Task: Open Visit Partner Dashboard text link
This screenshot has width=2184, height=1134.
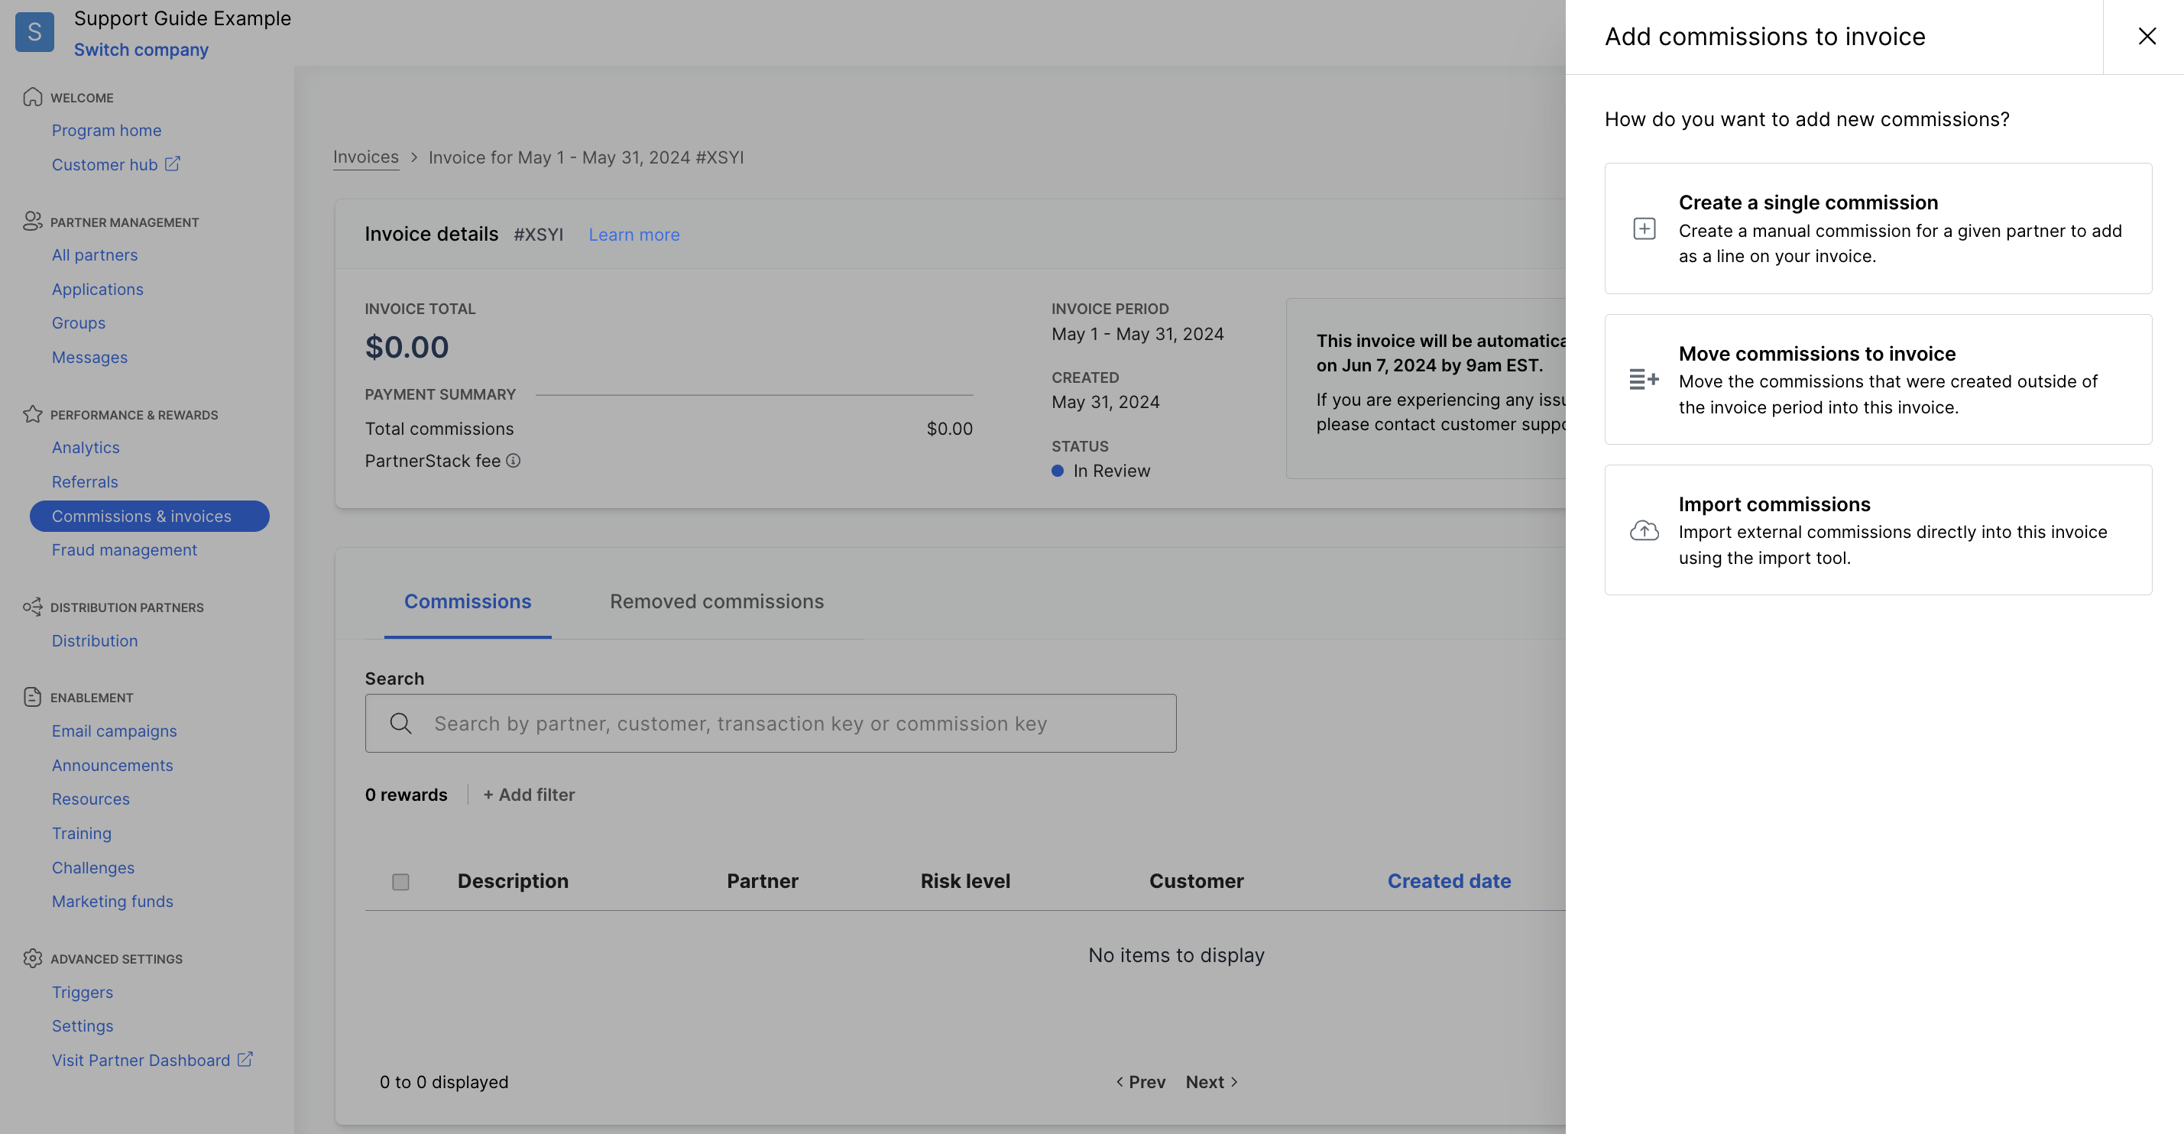Action: 141,1061
